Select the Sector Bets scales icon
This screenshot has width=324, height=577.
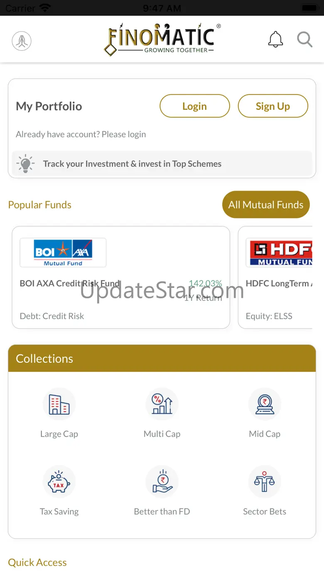(x=265, y=482)
